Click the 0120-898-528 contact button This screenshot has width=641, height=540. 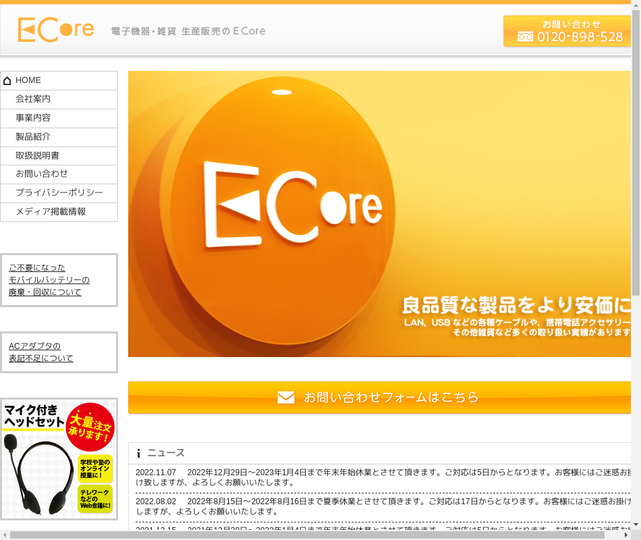[x=568, y=31]
